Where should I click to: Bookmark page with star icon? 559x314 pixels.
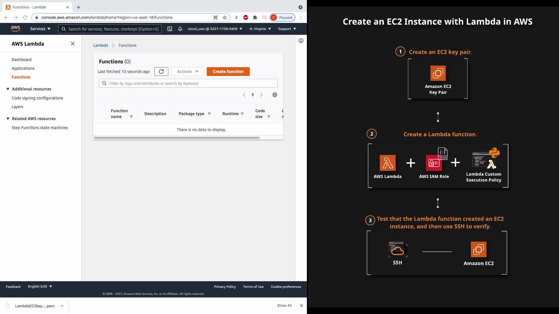(225, 17)
